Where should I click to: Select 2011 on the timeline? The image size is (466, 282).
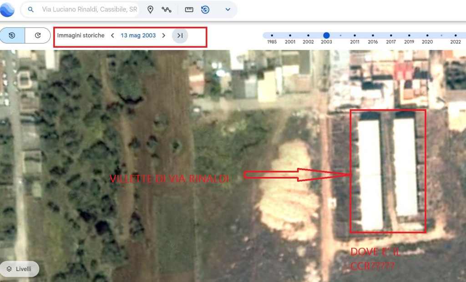point(355,35)
